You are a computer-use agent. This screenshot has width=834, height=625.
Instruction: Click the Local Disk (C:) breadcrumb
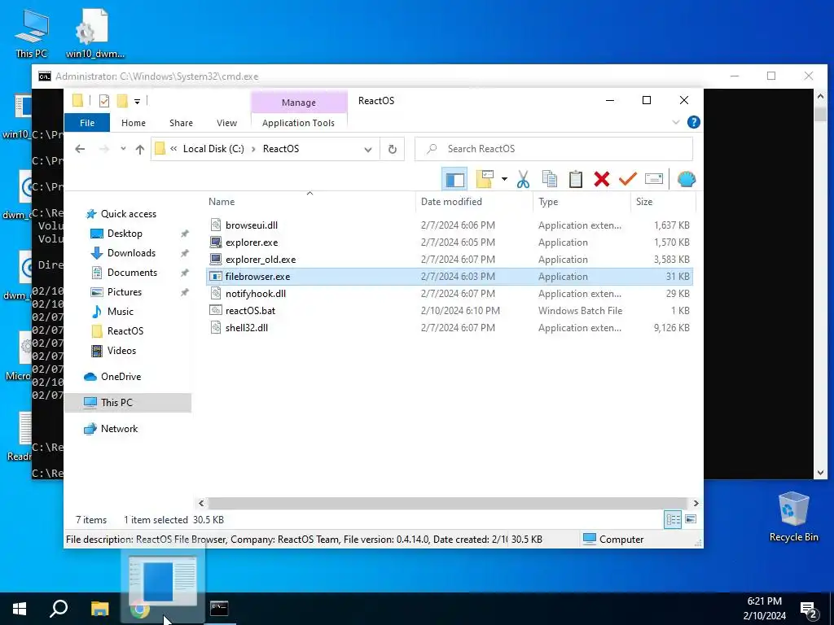pyautogui.click(x=213, y=149)
